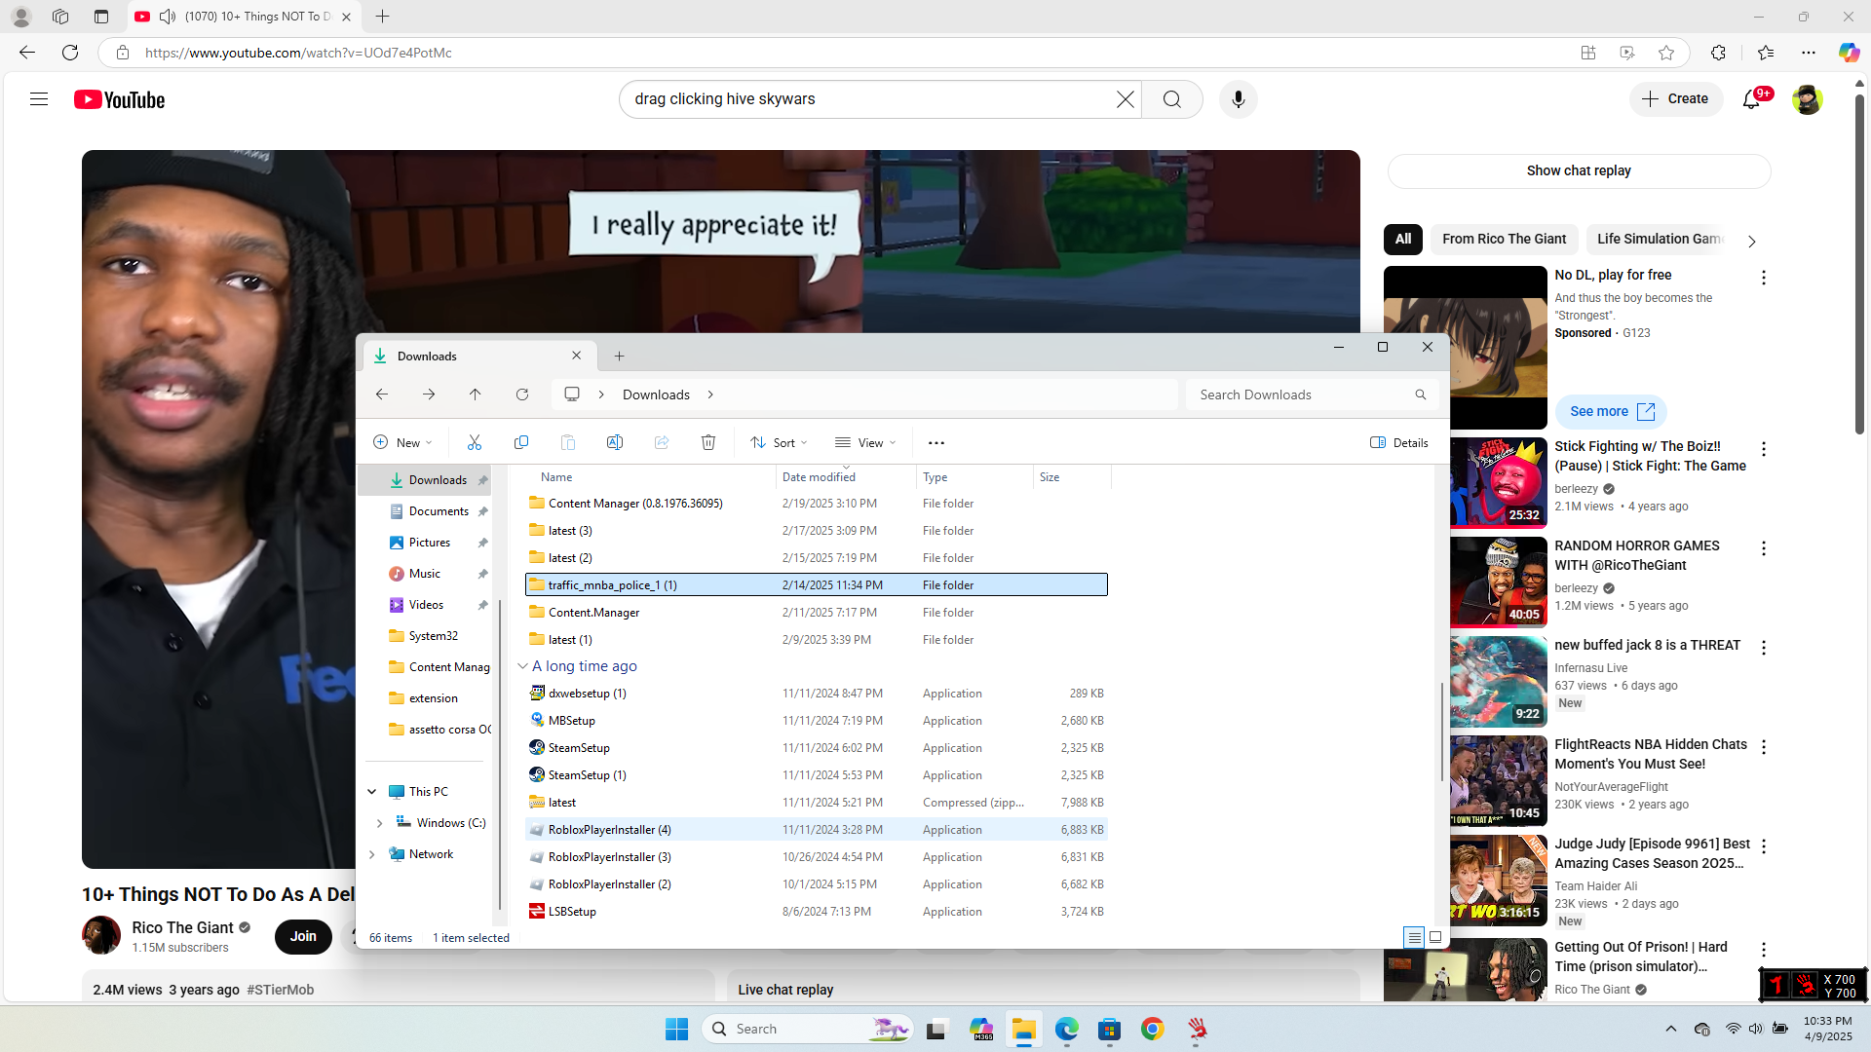The width and height of the screenshot is (1871, 1052).
Task: Open Google Chrome from the taskbar
Action: (x=1153, y=1029)
